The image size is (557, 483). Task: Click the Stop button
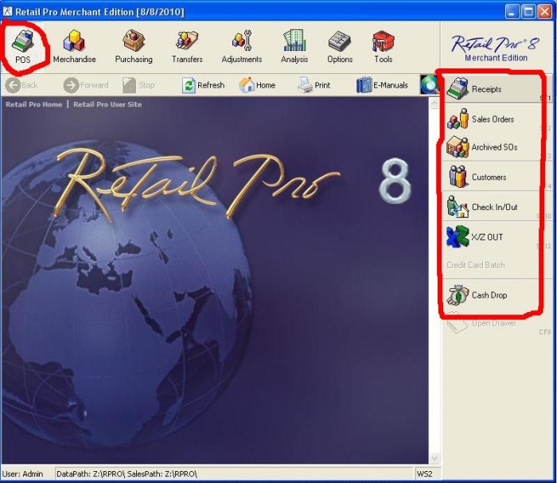(x=138, y=85)
